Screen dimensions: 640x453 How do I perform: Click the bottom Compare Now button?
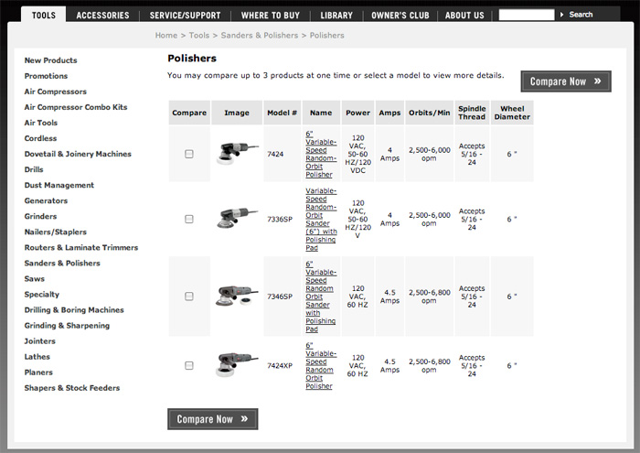click(x=213, y=419)
